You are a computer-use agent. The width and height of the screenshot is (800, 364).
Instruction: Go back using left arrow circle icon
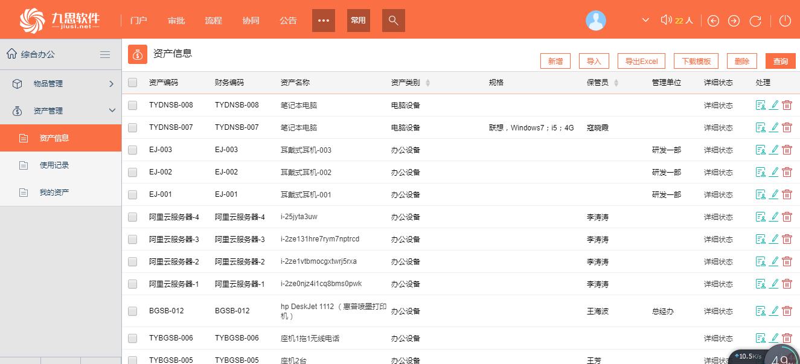713,21
